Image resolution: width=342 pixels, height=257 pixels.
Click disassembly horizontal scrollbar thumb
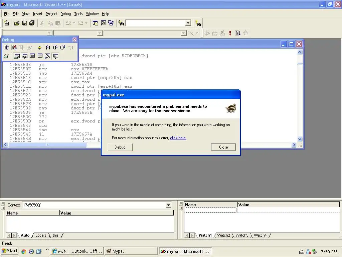click(x=47, y=145)
